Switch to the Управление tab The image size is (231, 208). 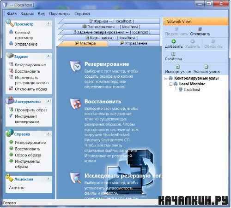coord(134,43)
